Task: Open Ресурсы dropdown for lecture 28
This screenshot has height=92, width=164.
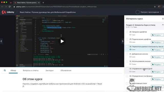Action: pyautogui.click(x=157, y=35)
